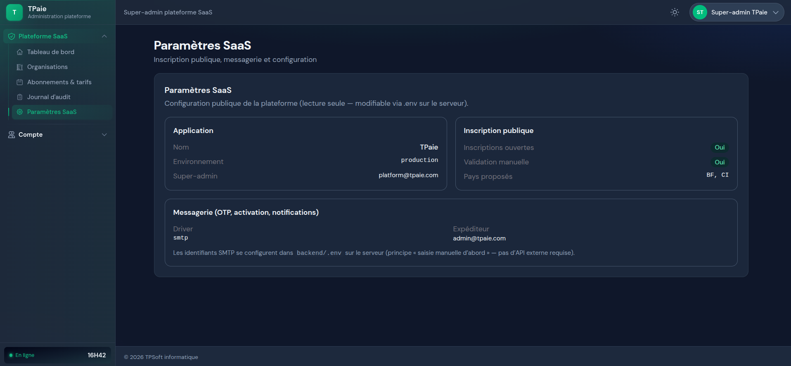The width and height of the screenshot is (791, 366).
Task: Open Abonnements & tarifs
Action: point(62,82)
